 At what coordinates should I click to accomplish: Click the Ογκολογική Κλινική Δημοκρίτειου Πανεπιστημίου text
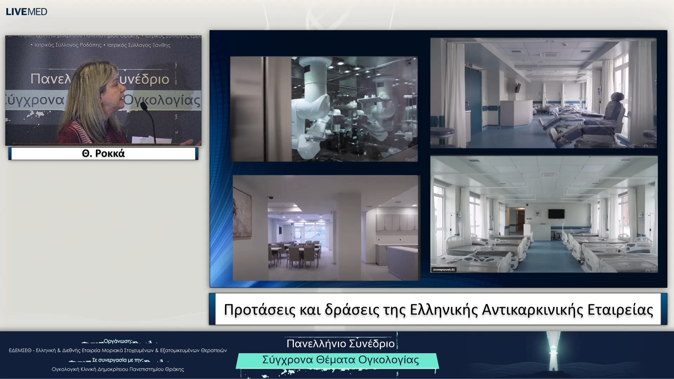point(118,370)
